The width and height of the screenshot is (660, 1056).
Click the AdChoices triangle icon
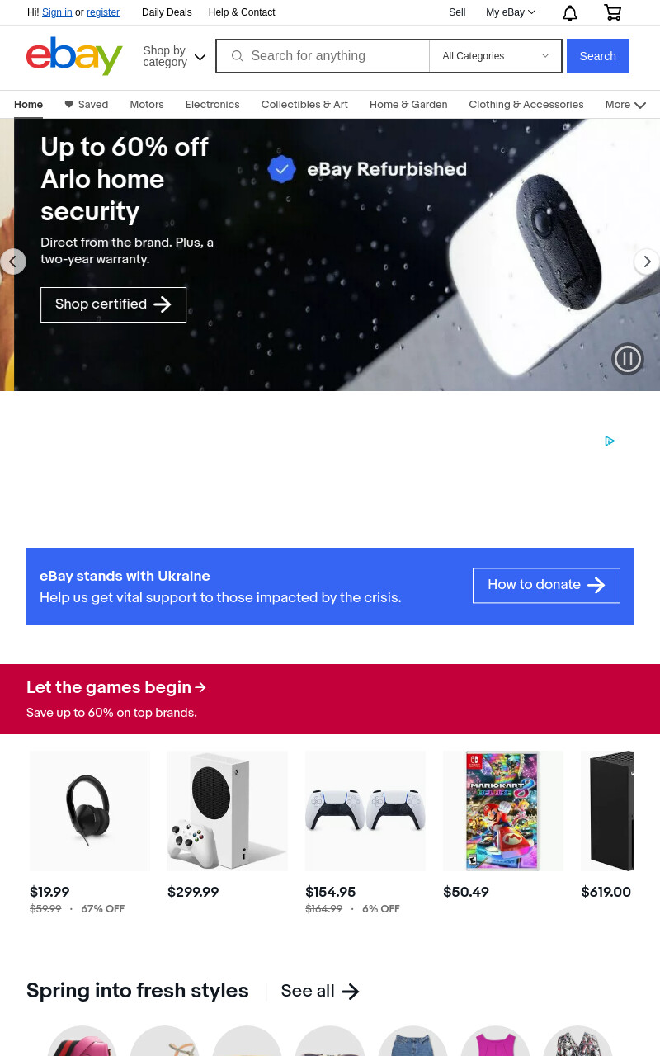[x=610, y=441]
